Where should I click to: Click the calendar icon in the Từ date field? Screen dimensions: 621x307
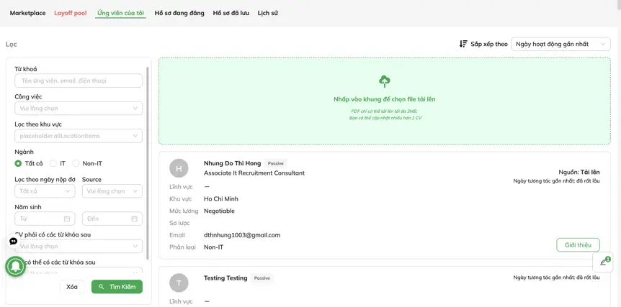pyautogui.click(x=67, y=219)
